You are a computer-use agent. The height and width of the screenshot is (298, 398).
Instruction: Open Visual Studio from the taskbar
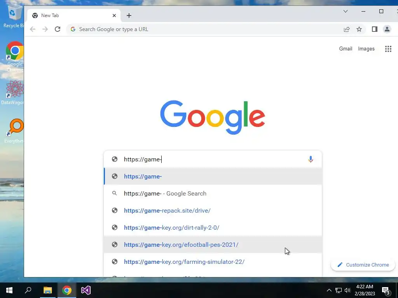86,290
